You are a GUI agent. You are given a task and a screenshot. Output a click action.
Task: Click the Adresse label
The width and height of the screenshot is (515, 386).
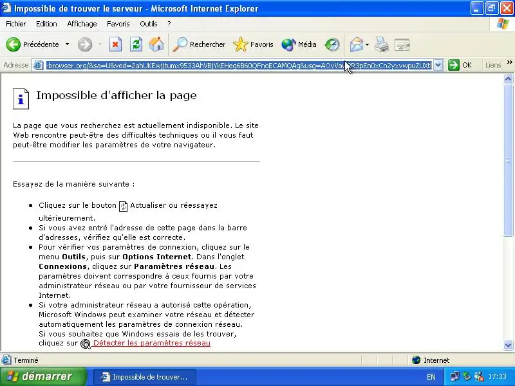pyautogui.click(x=15, y=66)
